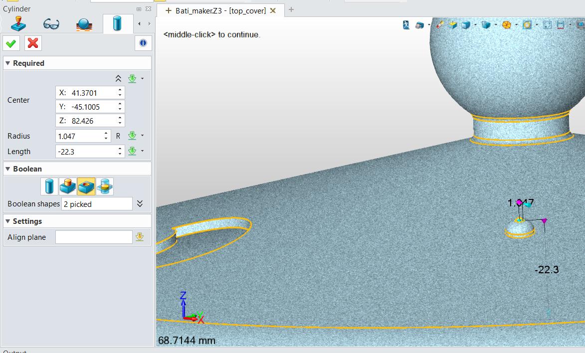Click the section measure toolbar icon
The height and width of the screenshot is (353, 585).
coord(561,25)
